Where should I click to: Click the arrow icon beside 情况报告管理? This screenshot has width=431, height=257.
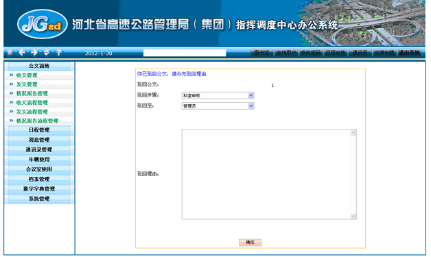point(11,93)
